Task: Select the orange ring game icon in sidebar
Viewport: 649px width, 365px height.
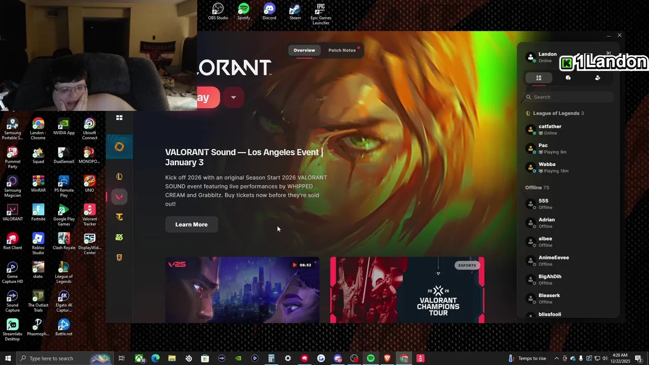Action: click(119, 147)
